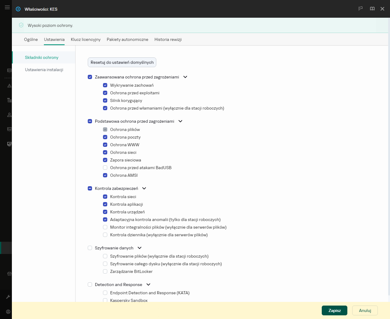Open the hamburger main menu

click(7, 7)
